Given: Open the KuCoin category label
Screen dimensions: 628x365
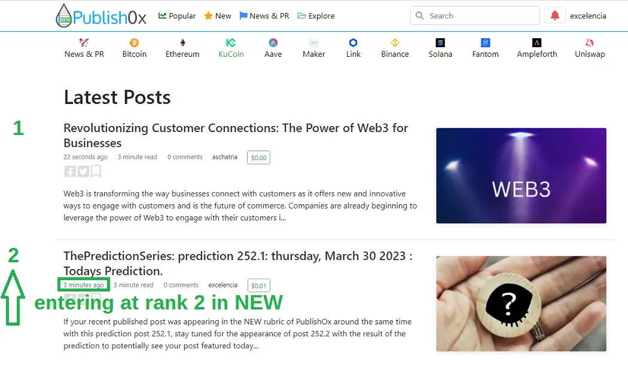Looking at the screenshot, I should point(231,54).
